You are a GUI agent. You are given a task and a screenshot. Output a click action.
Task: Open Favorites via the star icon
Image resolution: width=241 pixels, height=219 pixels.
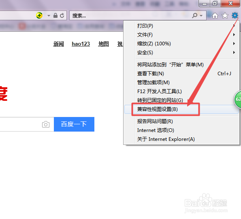pos(225,15)
